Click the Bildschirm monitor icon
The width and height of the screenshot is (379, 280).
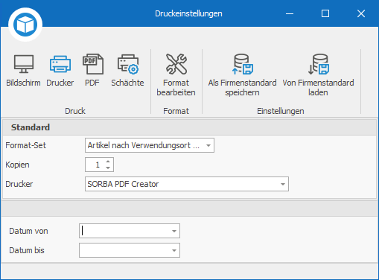(x=24, y=64)
